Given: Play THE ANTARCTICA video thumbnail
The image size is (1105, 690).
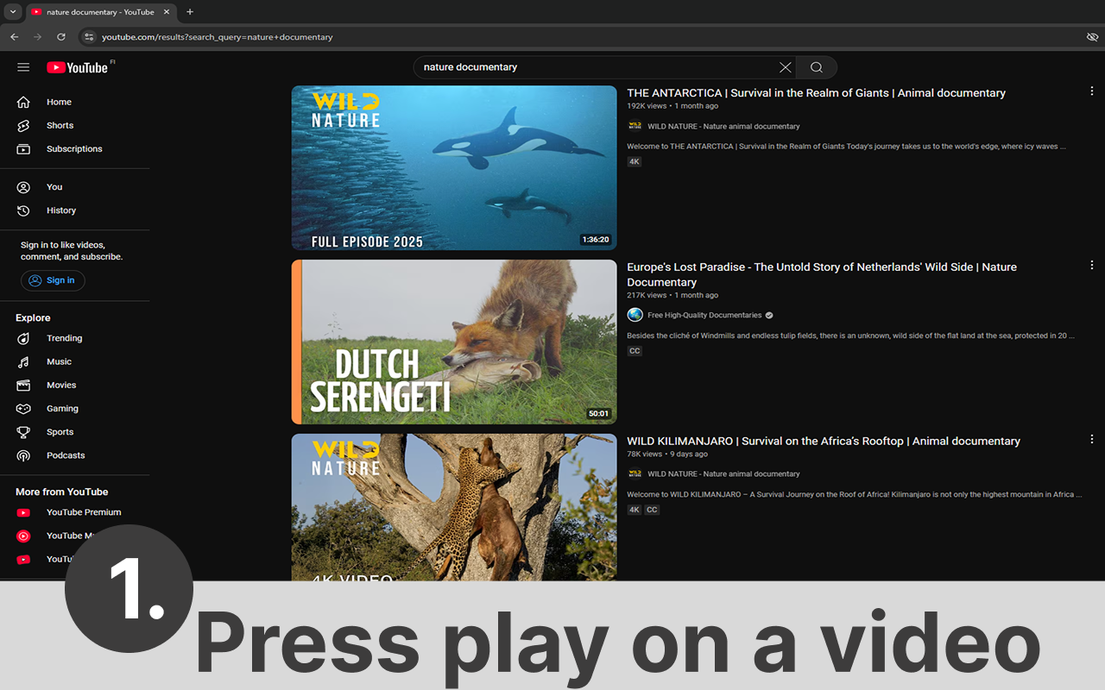Looking at the screenshot, I should click(454, 167).
